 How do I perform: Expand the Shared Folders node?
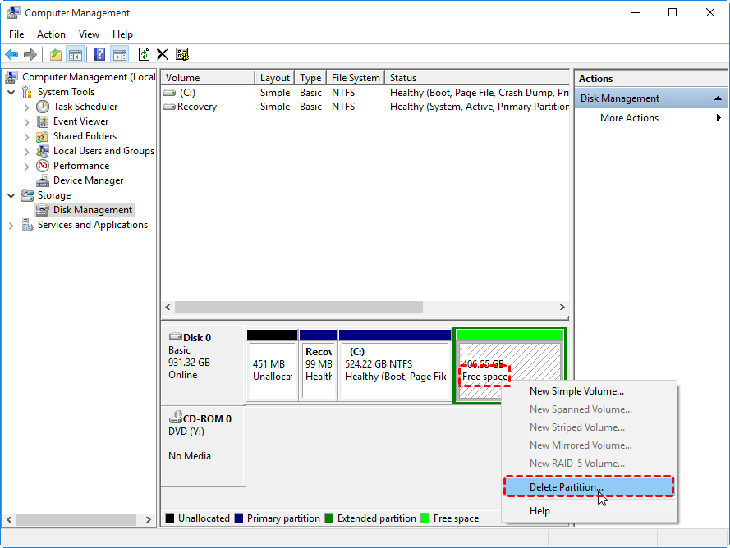[26, 137]
